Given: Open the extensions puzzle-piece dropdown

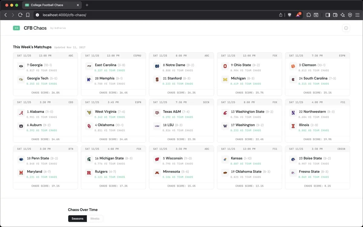Looking at the screenshot, I should pos(309,15).
